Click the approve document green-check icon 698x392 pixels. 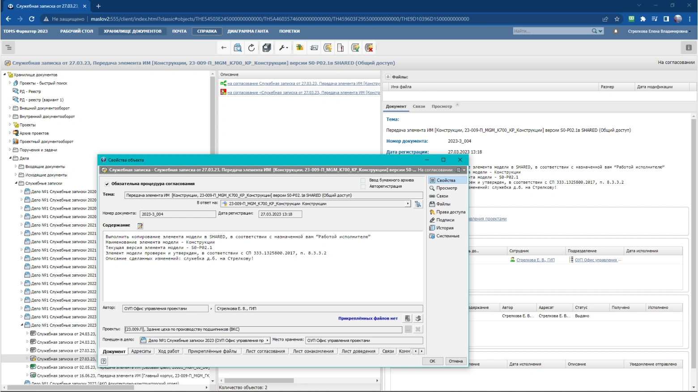coord(355,48)
